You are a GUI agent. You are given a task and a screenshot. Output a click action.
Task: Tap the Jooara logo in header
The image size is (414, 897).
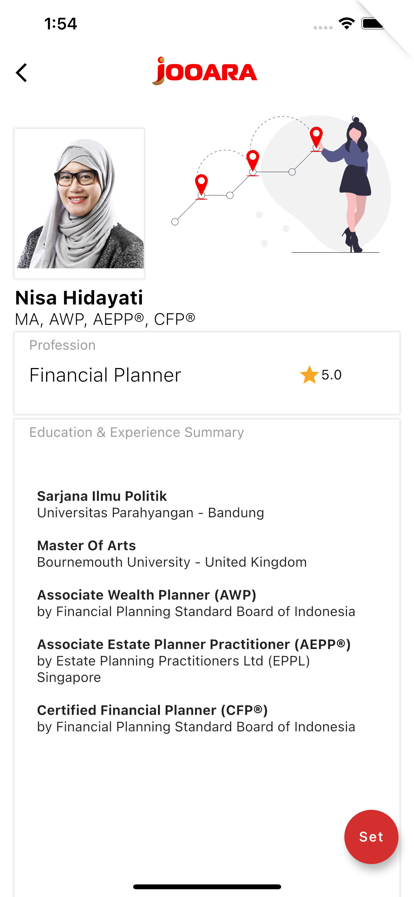(x=205, y=71)
